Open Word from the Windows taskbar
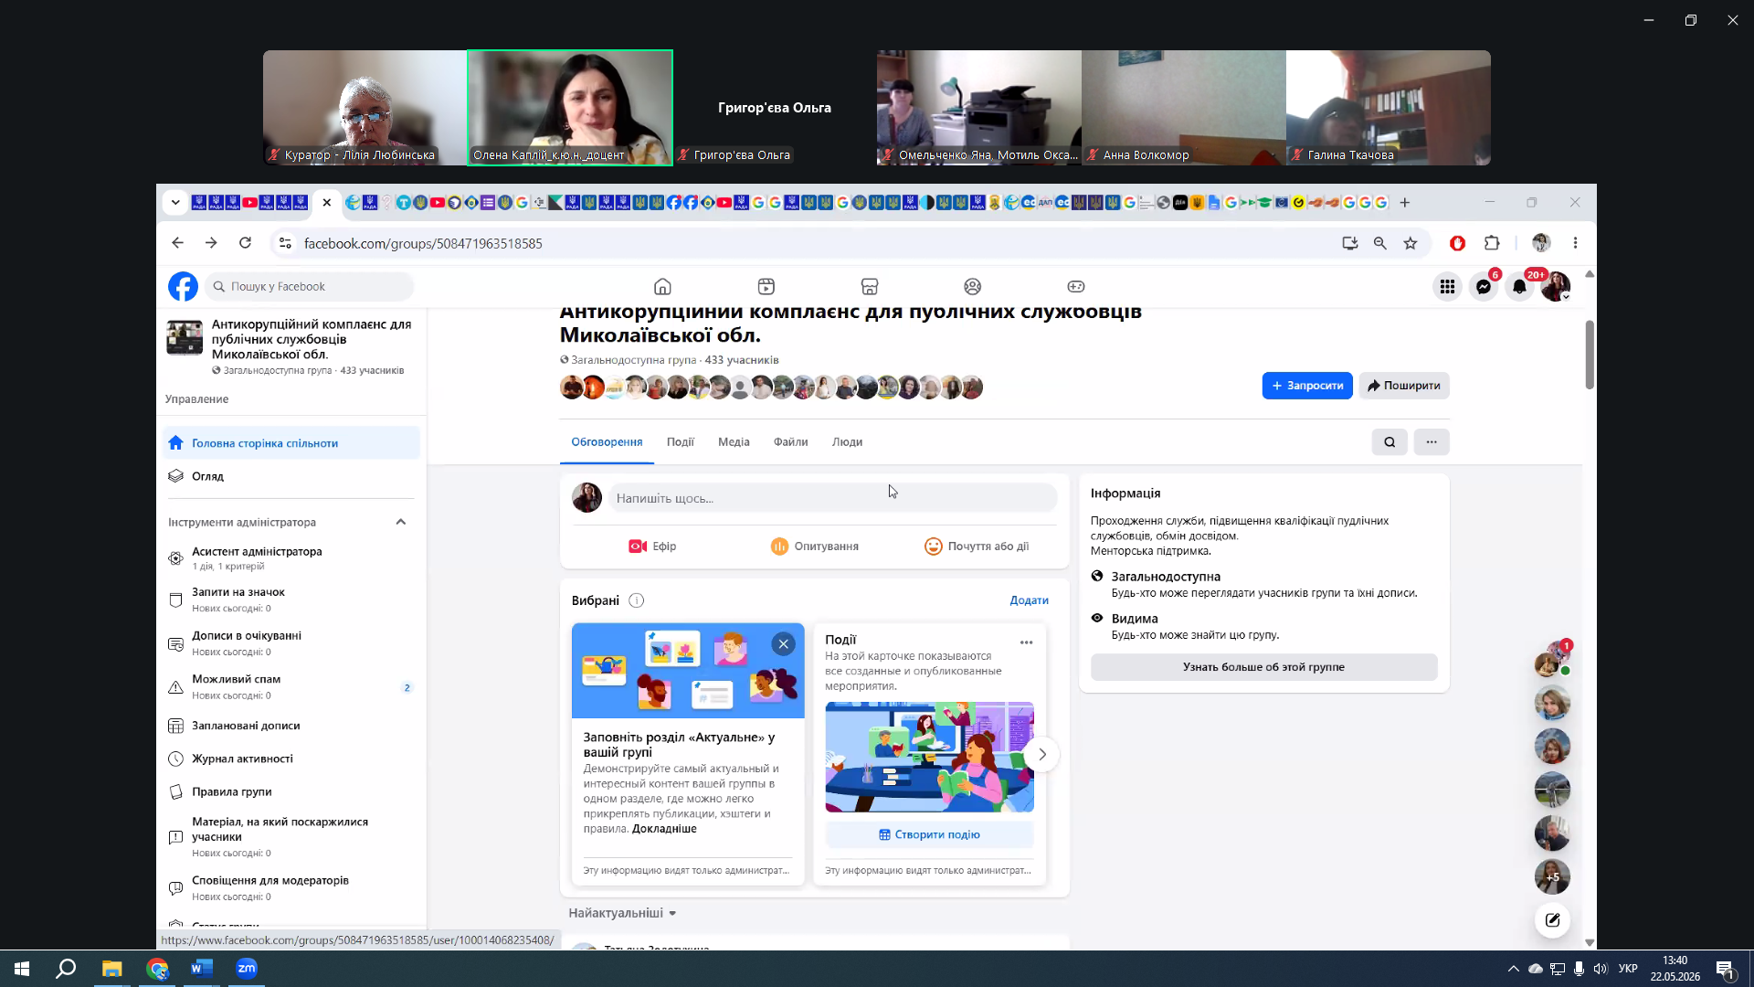 tap(202, 969)
